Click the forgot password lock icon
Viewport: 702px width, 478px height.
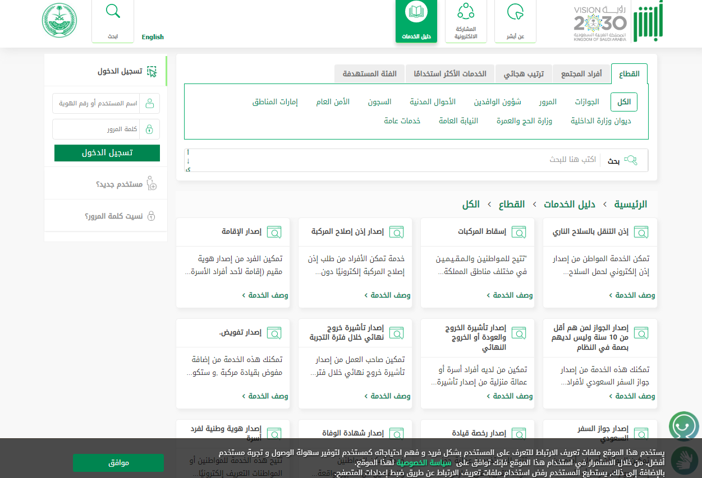150,216
